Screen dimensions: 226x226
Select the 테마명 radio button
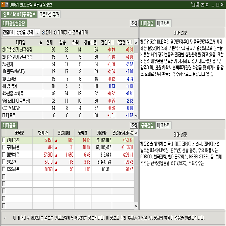point(55,32)
